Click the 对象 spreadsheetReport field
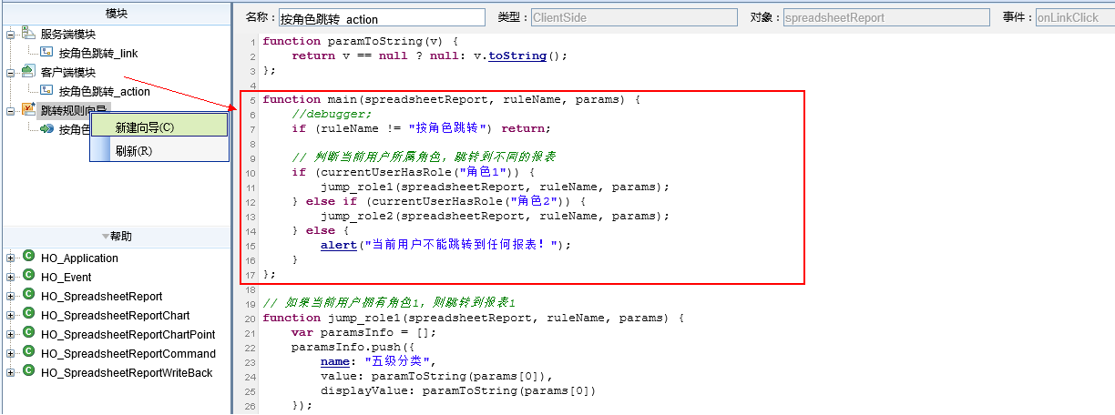The height and width of the screenshot is (415, 1115). 886,17
